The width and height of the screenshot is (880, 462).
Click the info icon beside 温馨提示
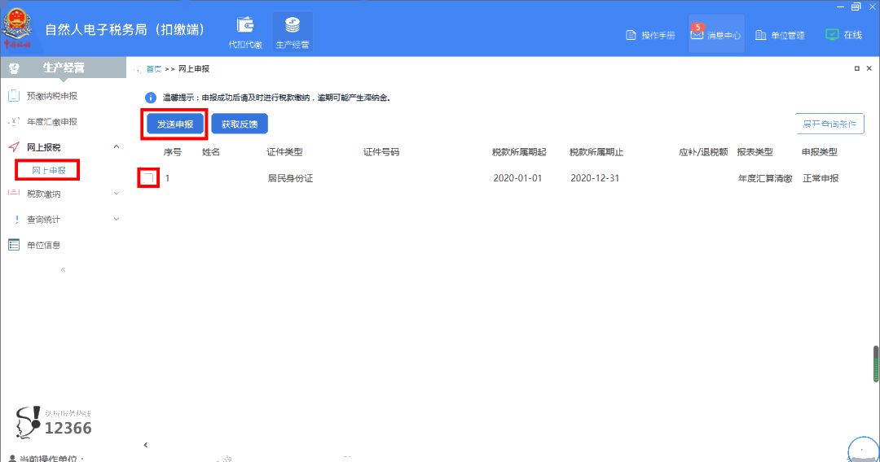pos(151,98)
